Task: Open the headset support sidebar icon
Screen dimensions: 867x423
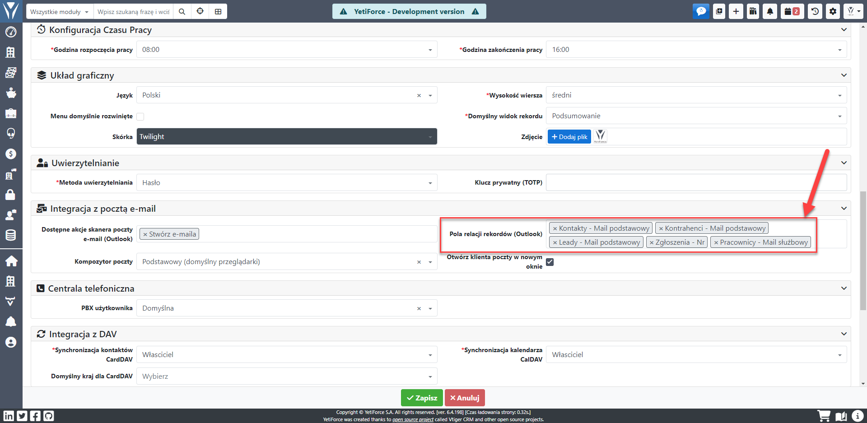Action: [11, 133]
